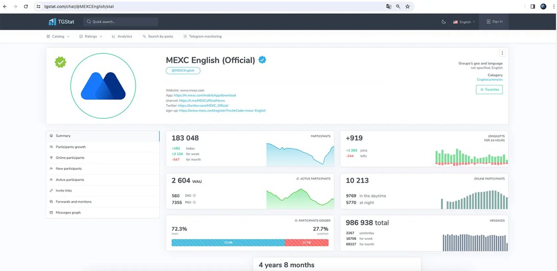Click the Messages graph sidebar icon
Screen dimensions: 557x271
(x=51, y=213)
